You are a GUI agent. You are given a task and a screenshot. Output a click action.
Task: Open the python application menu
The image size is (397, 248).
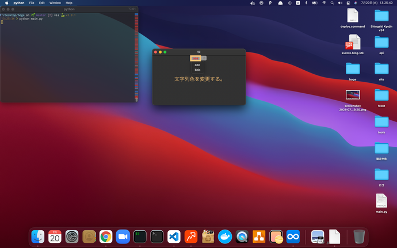click(19, 3)
